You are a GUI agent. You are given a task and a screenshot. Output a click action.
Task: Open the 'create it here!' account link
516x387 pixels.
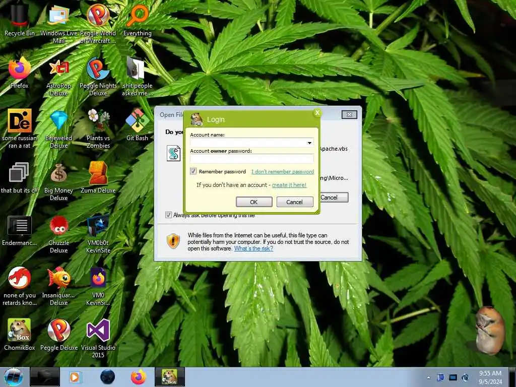click(x=289, y=185)
